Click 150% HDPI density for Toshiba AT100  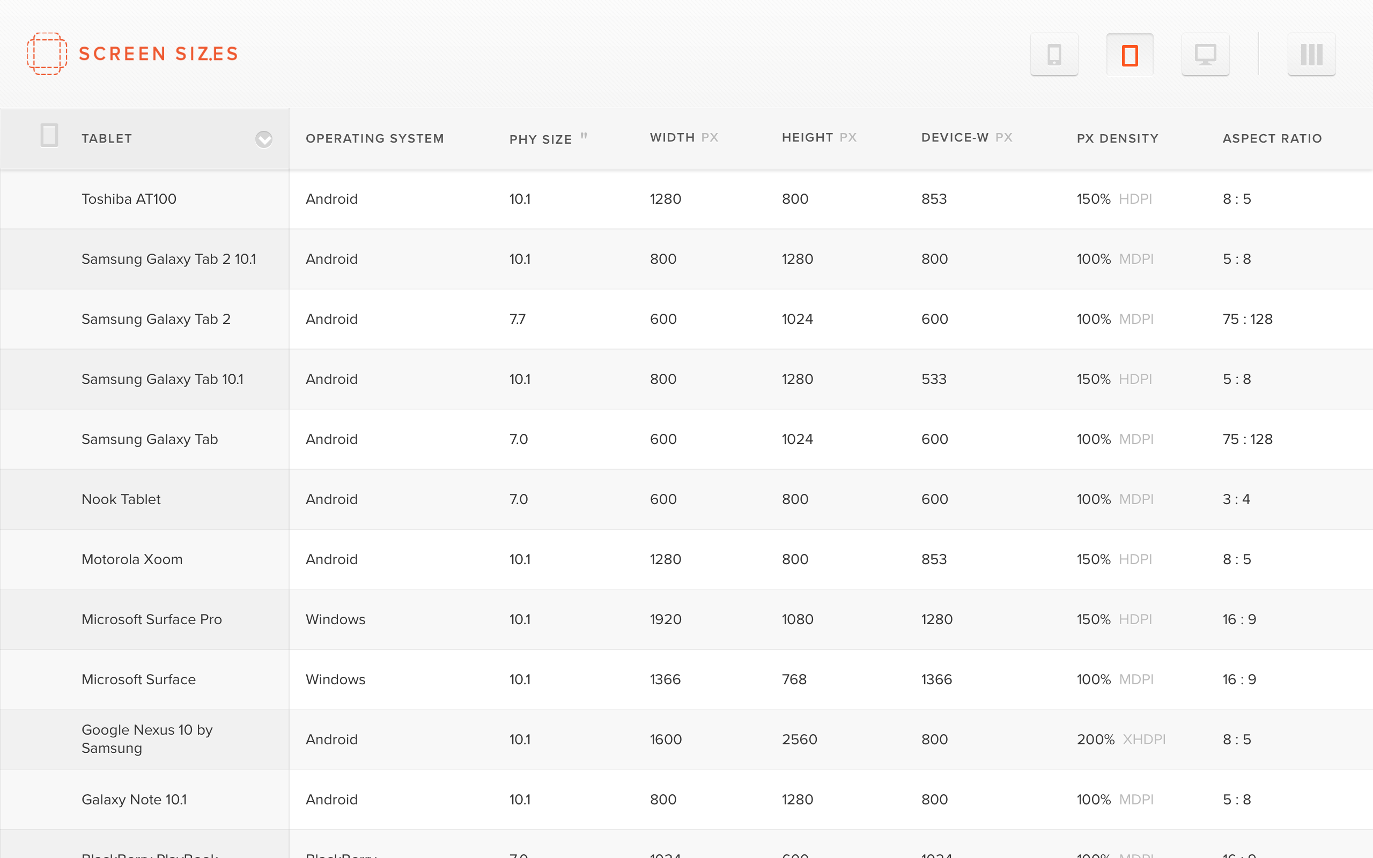[1114, 199]
